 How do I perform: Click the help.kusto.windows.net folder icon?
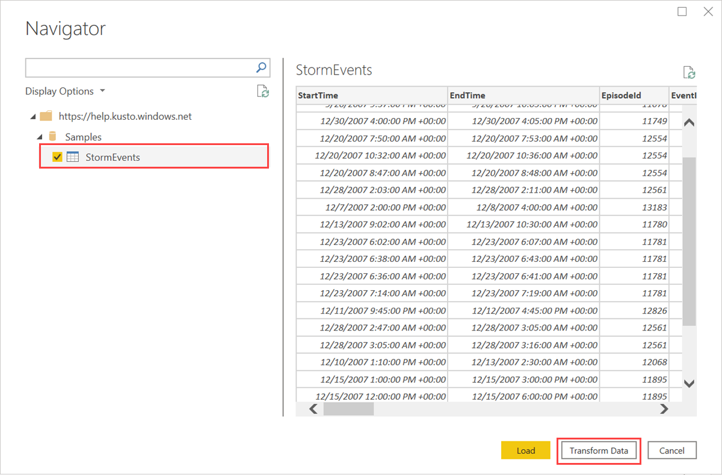(x=46, y=116)
